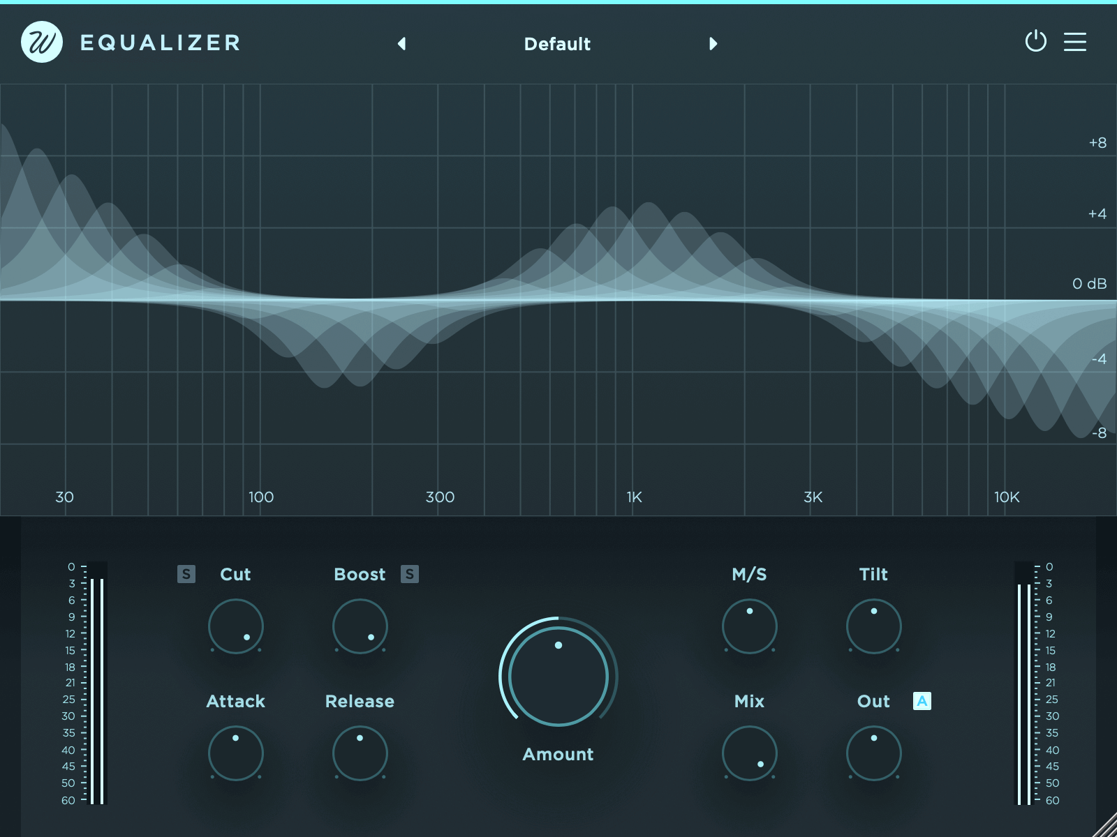The width and height of the screenshot is (1117, 837).
Task: Click the M/S knob
Action: click(750, 626)
